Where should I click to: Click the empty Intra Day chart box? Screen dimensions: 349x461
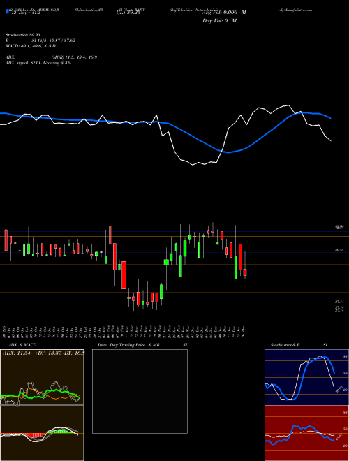tap(140, 391)
